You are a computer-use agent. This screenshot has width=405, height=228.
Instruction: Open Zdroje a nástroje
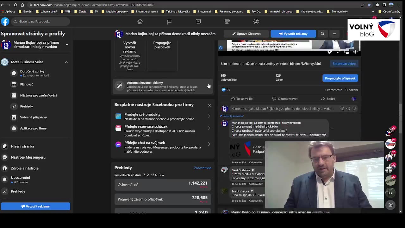click(35, 168)
